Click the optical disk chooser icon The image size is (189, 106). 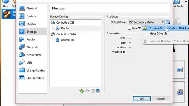(168, 22)
